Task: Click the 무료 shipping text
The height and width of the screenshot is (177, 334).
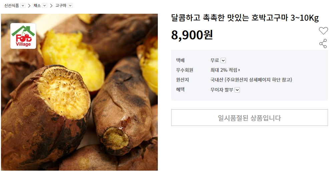Action: coord(215,60)
